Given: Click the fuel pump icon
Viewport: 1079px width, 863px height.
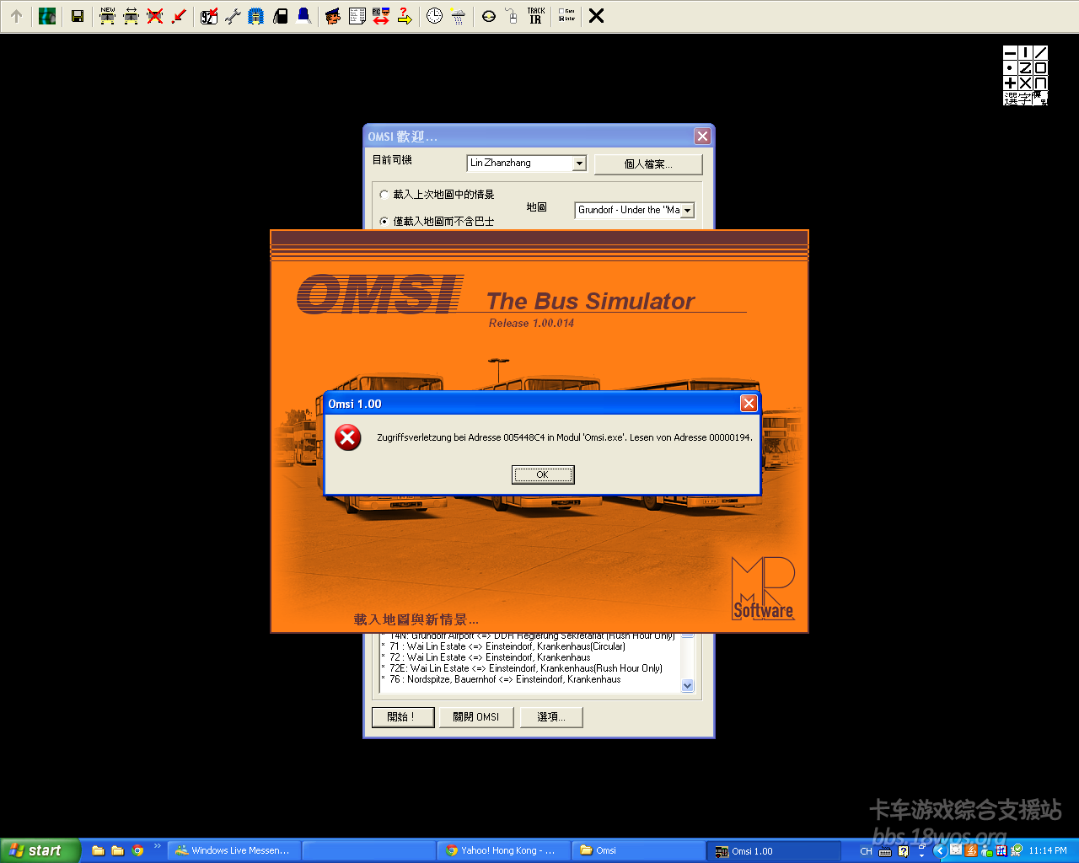Looking at the screenshot, I should coord(281,16).
